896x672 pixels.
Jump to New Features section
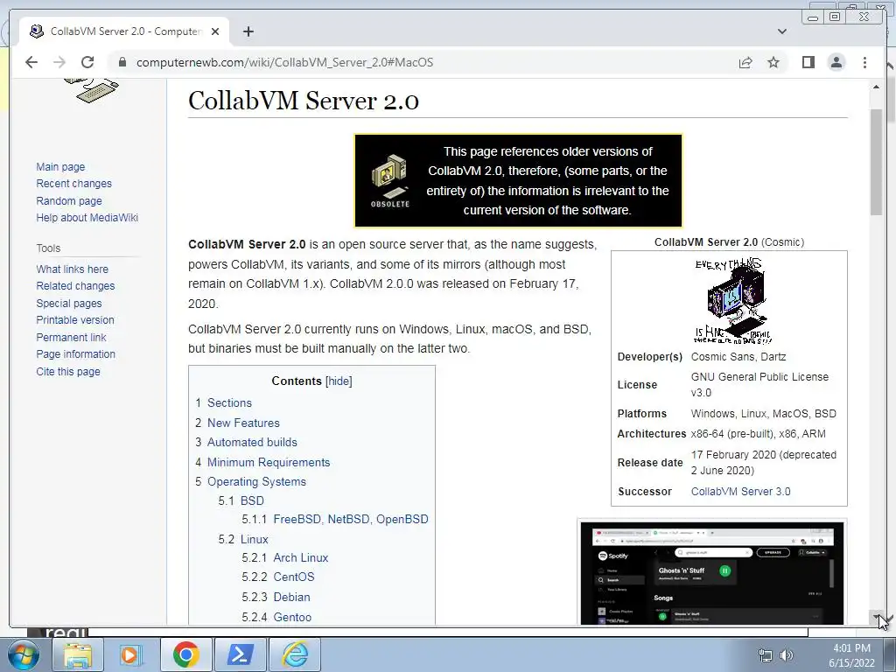[x=243, y=423]
